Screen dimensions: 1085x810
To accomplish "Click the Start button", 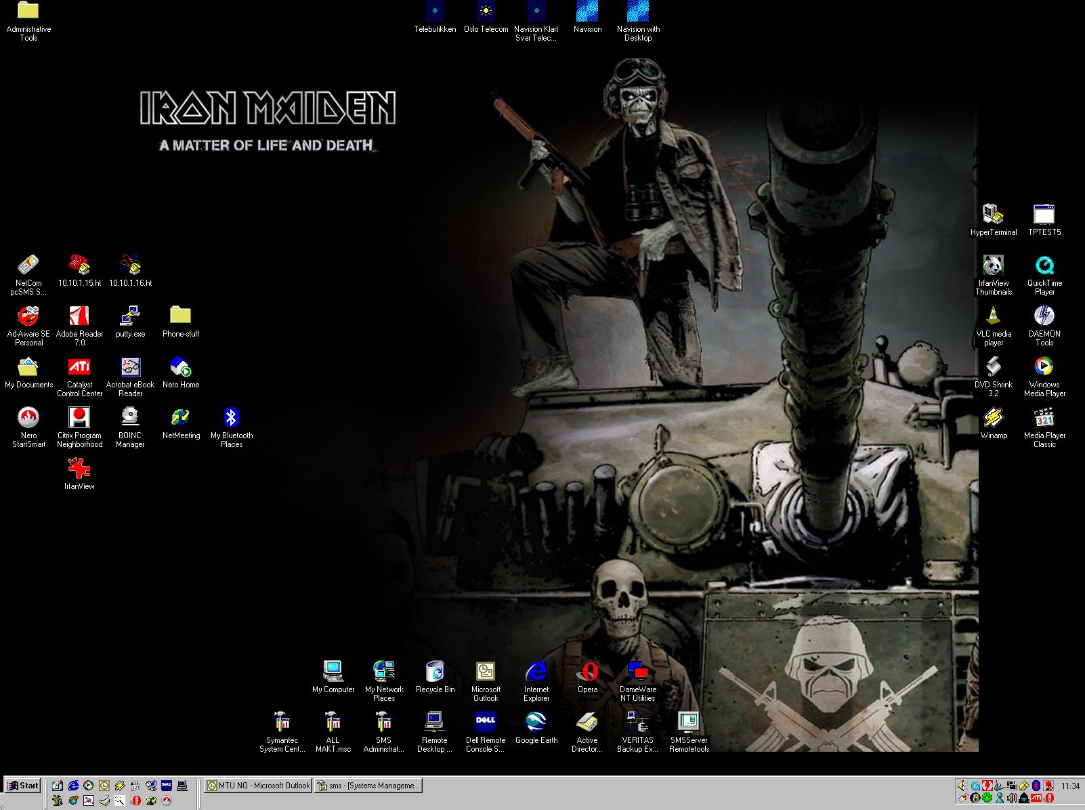I will [22, 786].
